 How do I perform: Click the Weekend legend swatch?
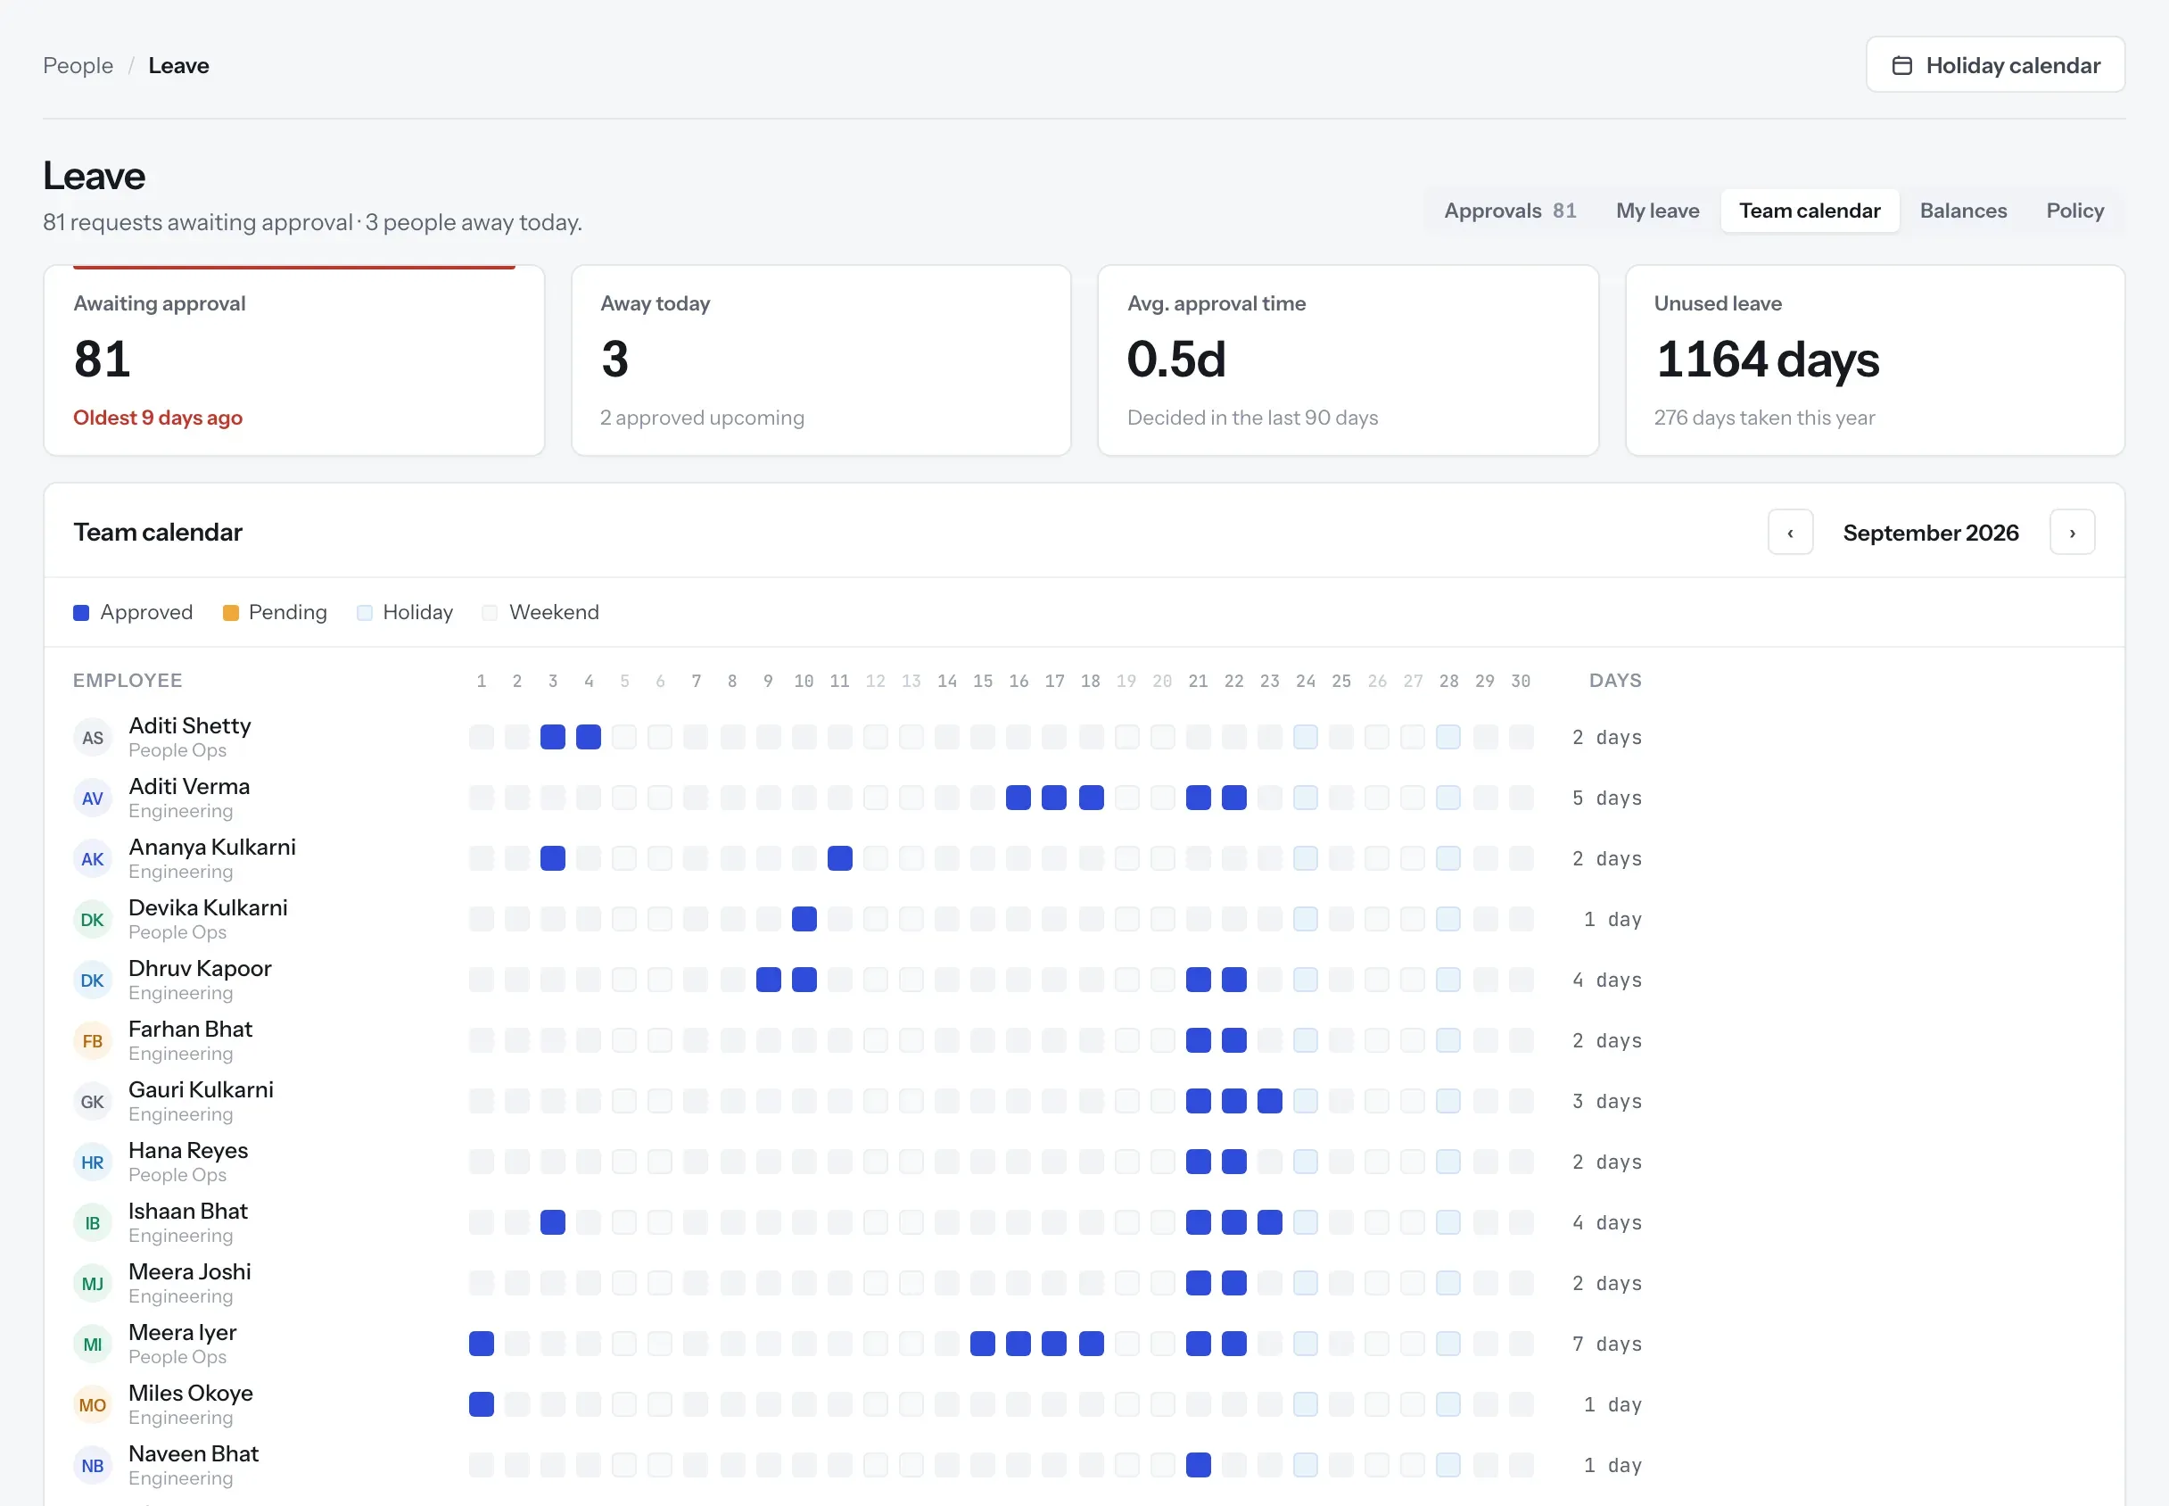pos(490,612)
